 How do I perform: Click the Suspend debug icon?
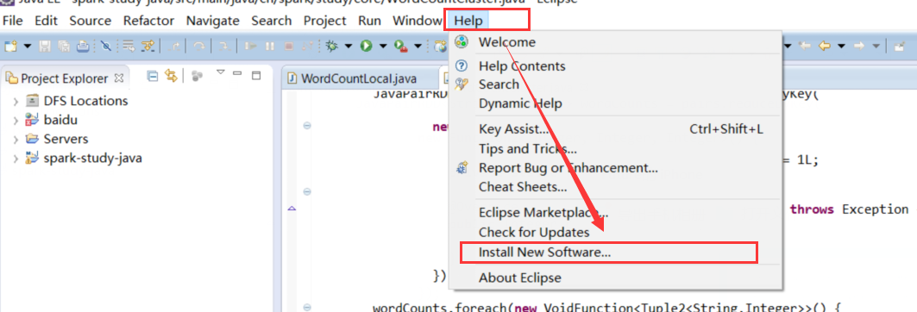(270, 47)
